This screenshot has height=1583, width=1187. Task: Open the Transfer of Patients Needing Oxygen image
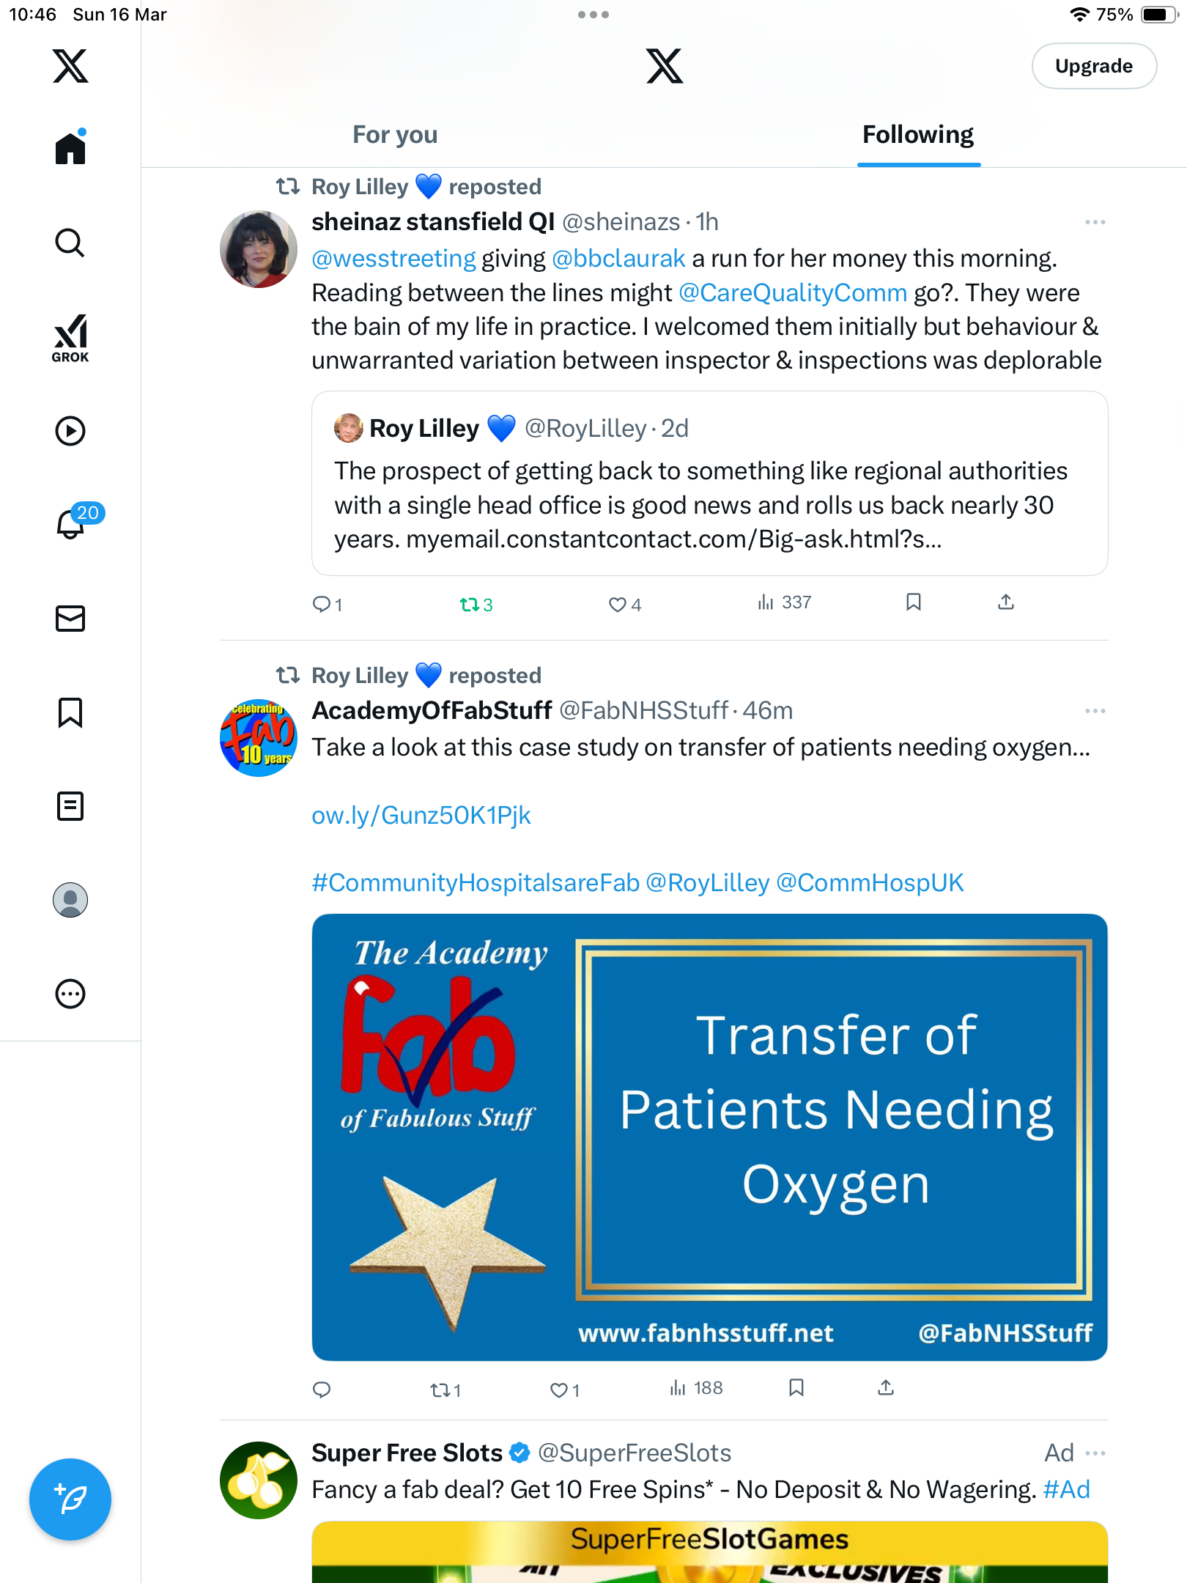[709, 1137]
